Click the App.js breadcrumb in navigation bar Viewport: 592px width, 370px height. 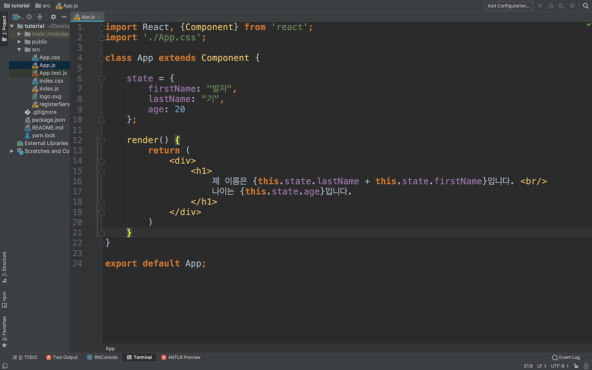[x=67, y=6]
